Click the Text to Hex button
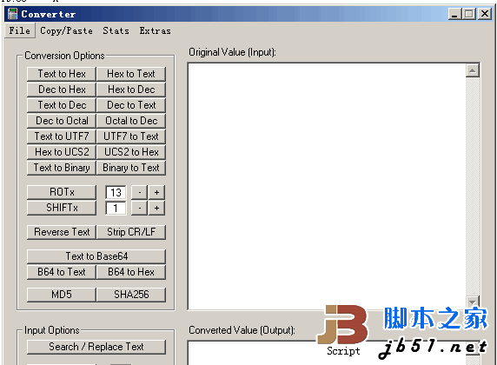Image resolution: width=497 pixels, height=365 pixels. pyautogui.click(x=62, y=74)
